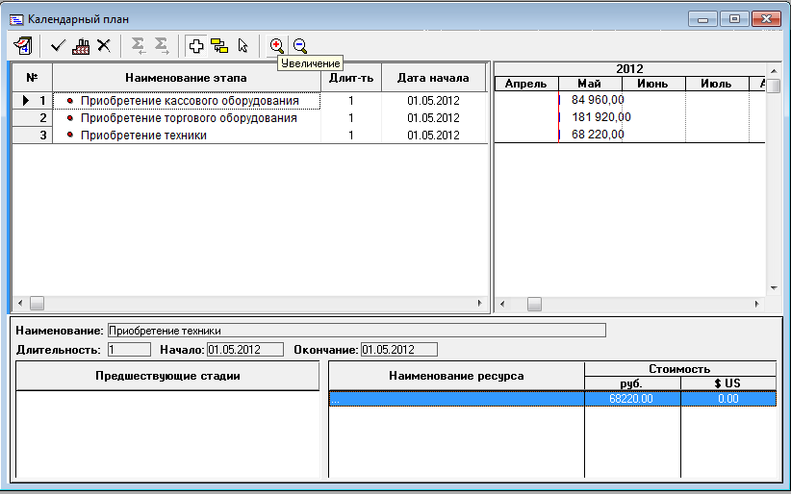791x494 pixels.
Task: Click the sigma left-arrow grouping icon
Action: 139,46
